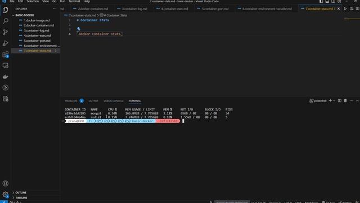Open 2.docker-container.md in explorer
This screenshot has width=360, height=203.
(39, 25)
